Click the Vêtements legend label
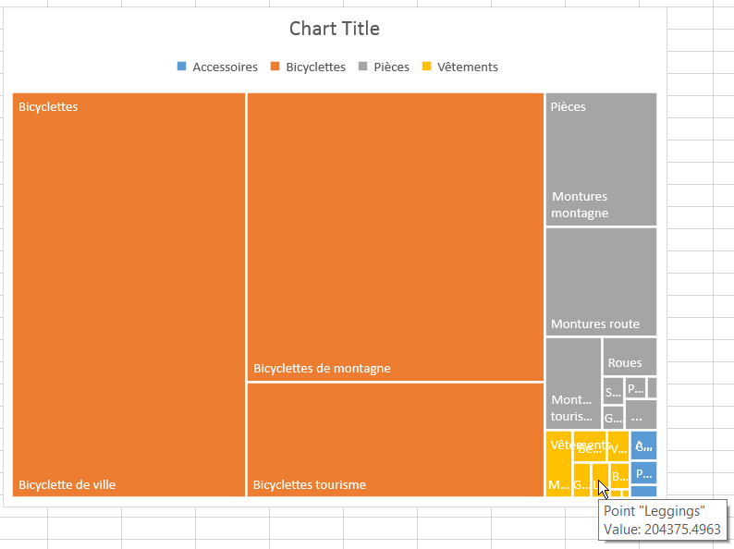Viewport: 734px width, 549px height. 467,67
